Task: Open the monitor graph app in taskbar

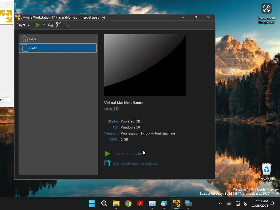Action: point(152,203)
